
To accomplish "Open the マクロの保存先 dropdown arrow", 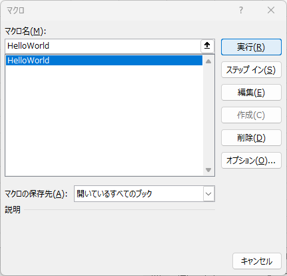I will pos(208,194).
